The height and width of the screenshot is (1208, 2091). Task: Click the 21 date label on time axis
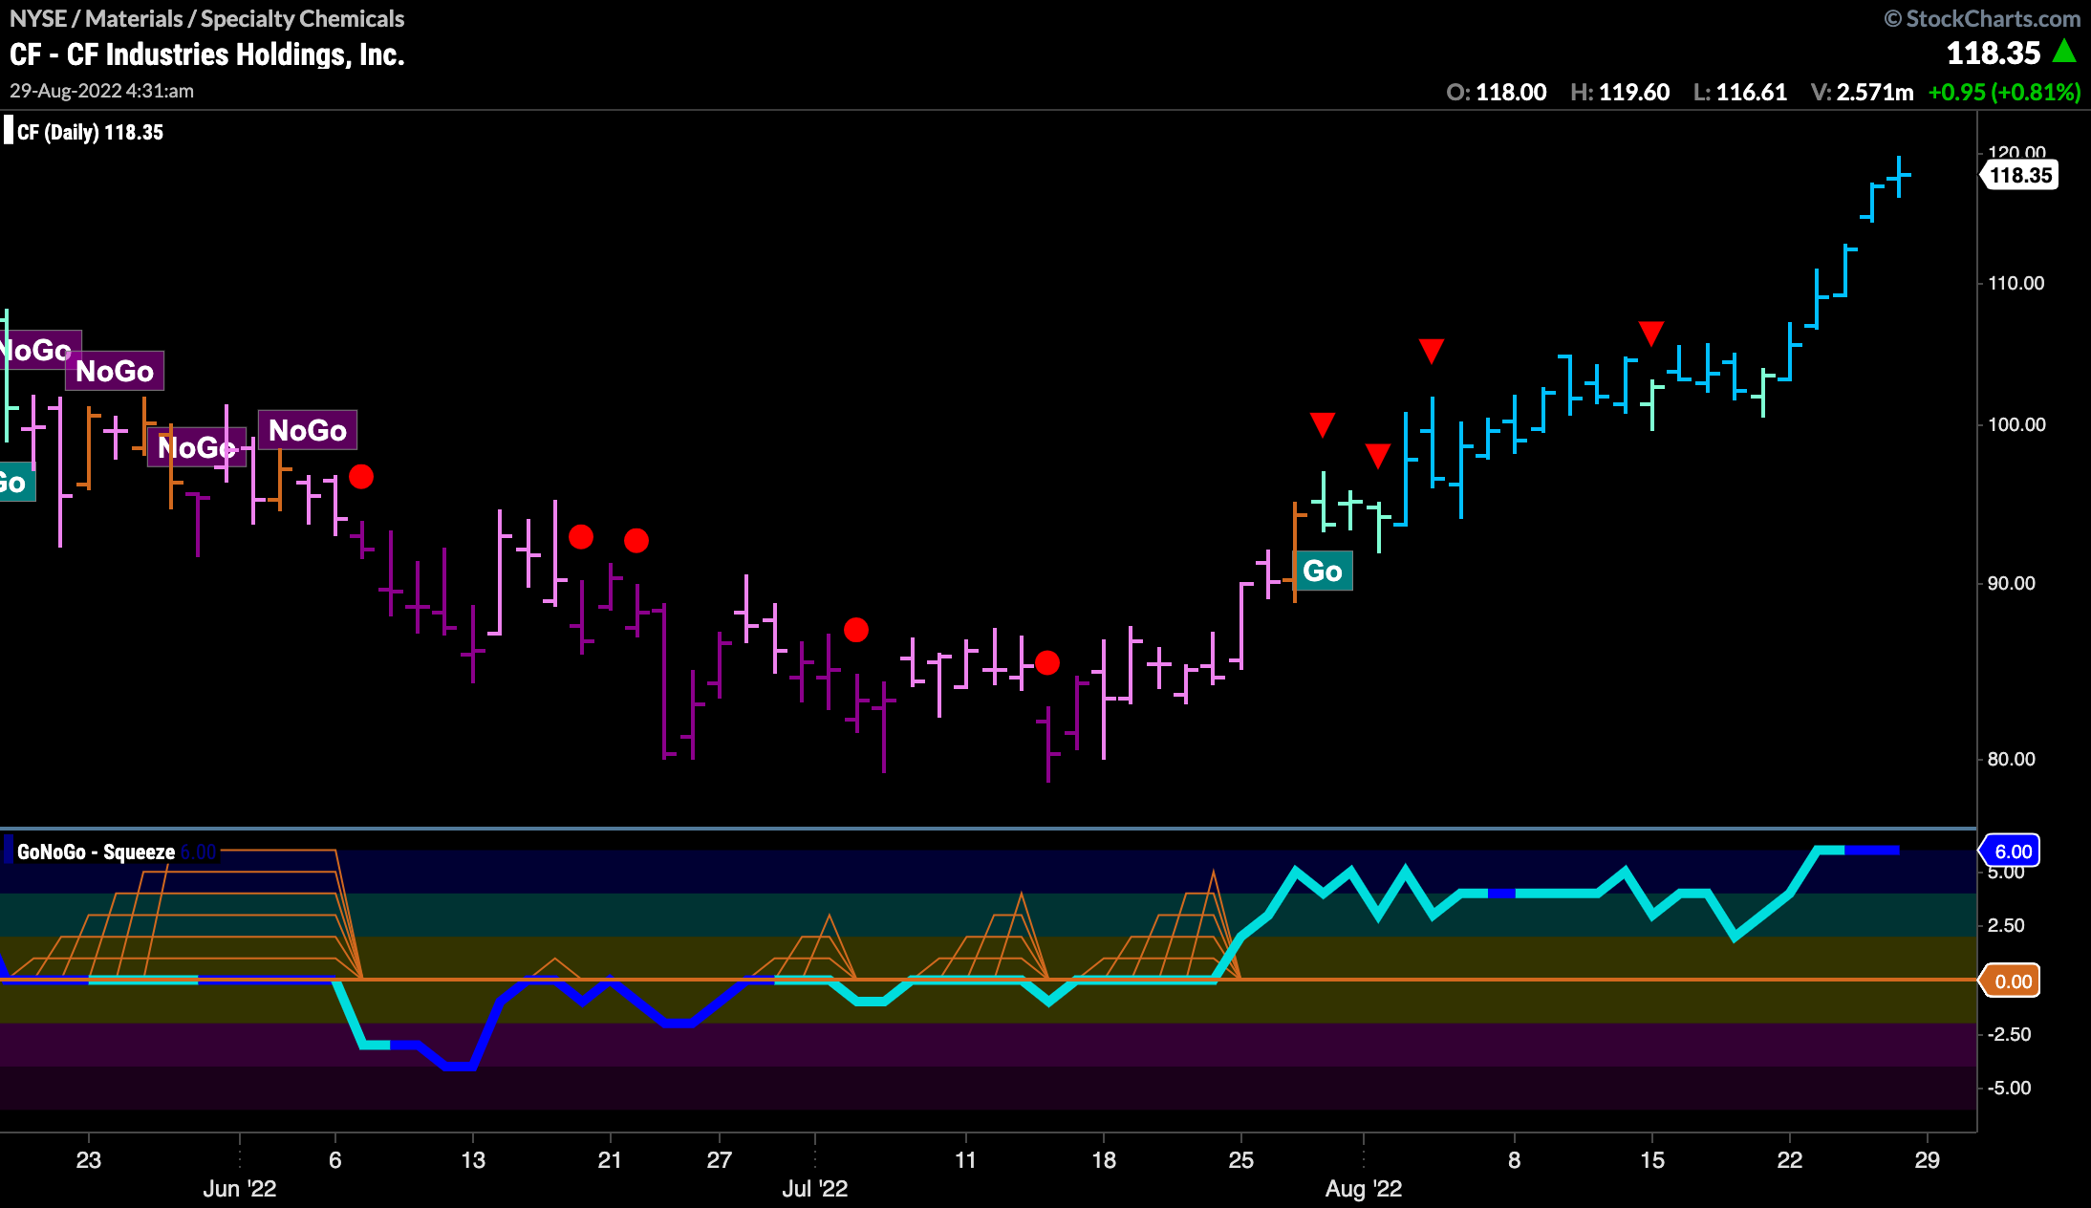tap(610, 1160)
